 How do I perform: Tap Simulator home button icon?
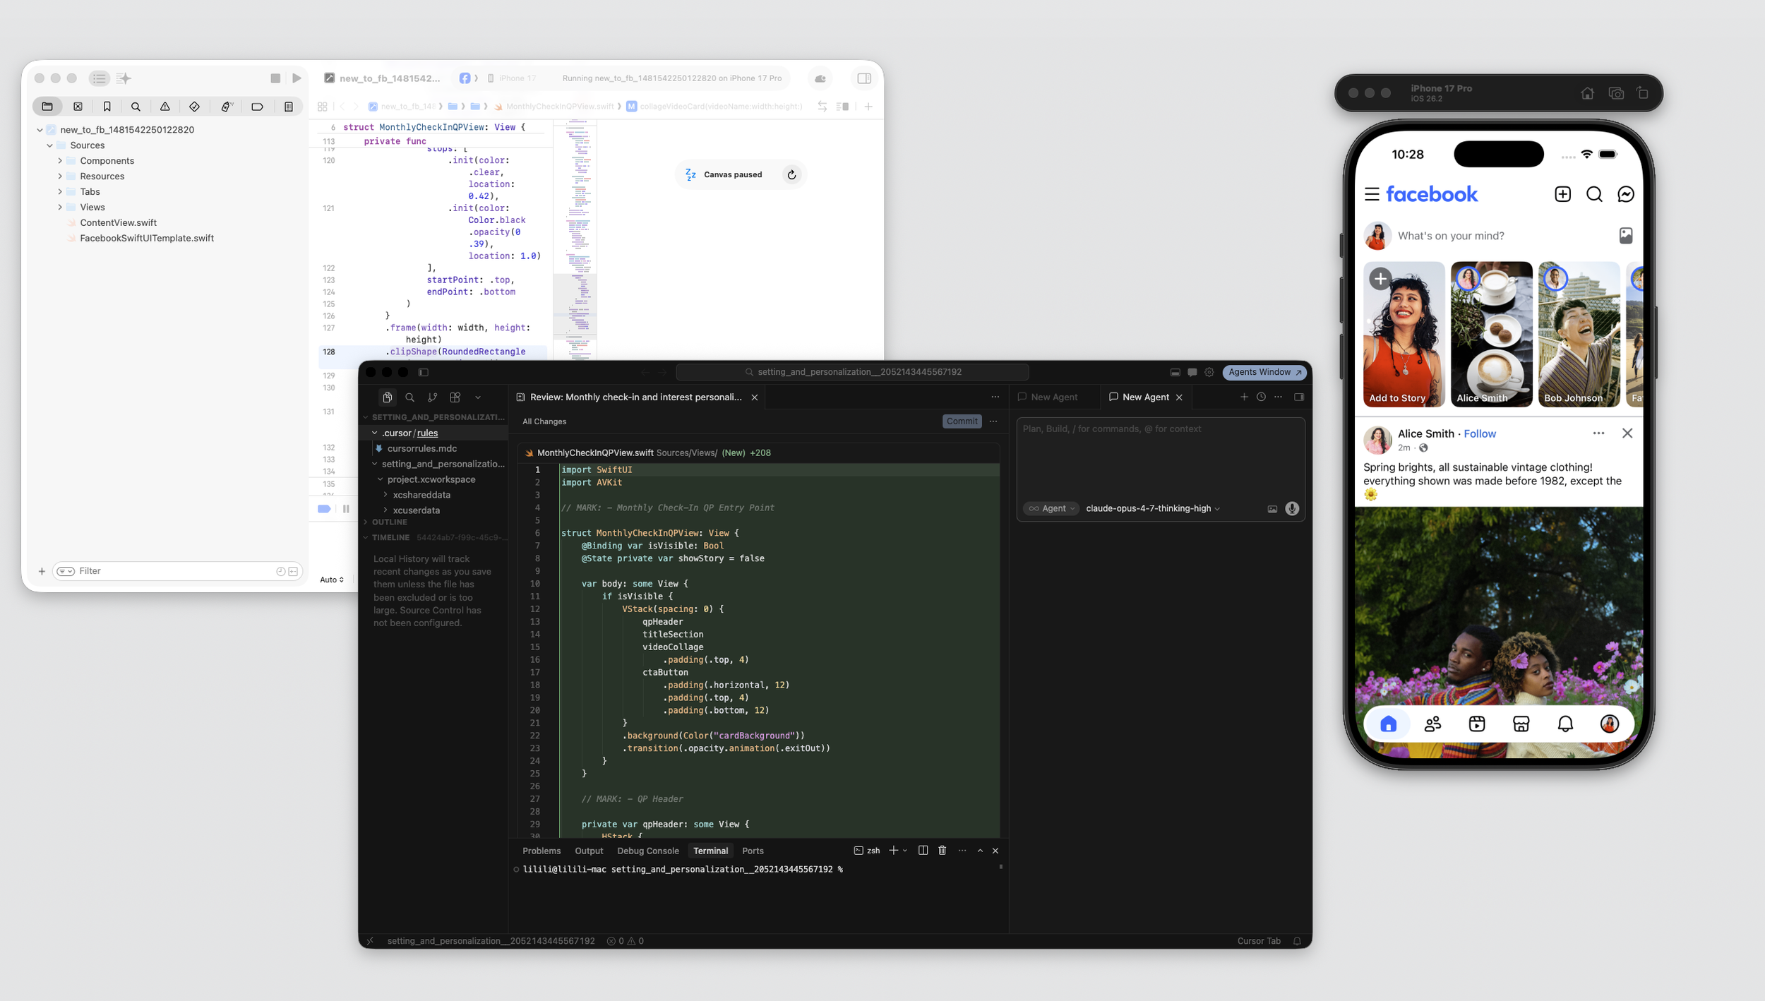click(1587, 93)
